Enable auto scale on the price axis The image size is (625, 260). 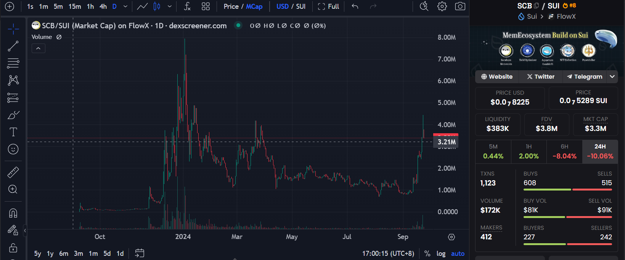458,254
